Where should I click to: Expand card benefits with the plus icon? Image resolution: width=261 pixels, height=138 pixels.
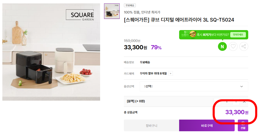click(171, 73)
